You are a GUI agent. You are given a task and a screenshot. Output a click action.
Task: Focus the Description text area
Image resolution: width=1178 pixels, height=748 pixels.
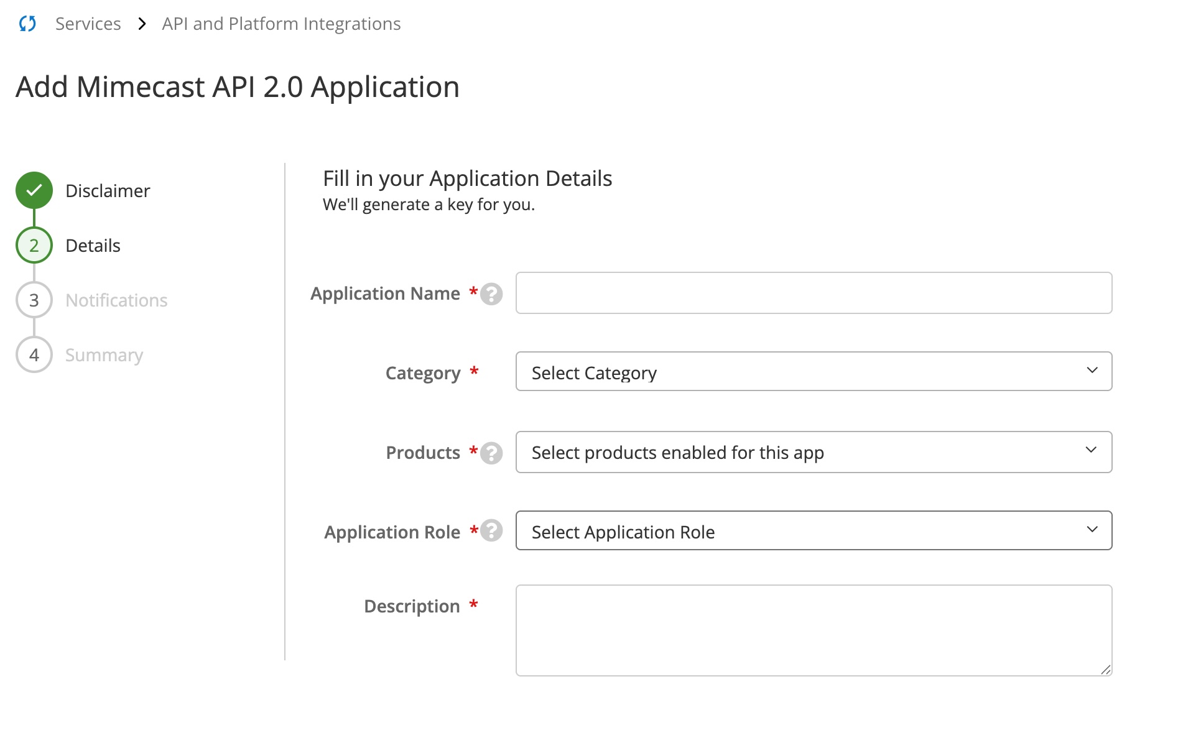coord(814,630)
